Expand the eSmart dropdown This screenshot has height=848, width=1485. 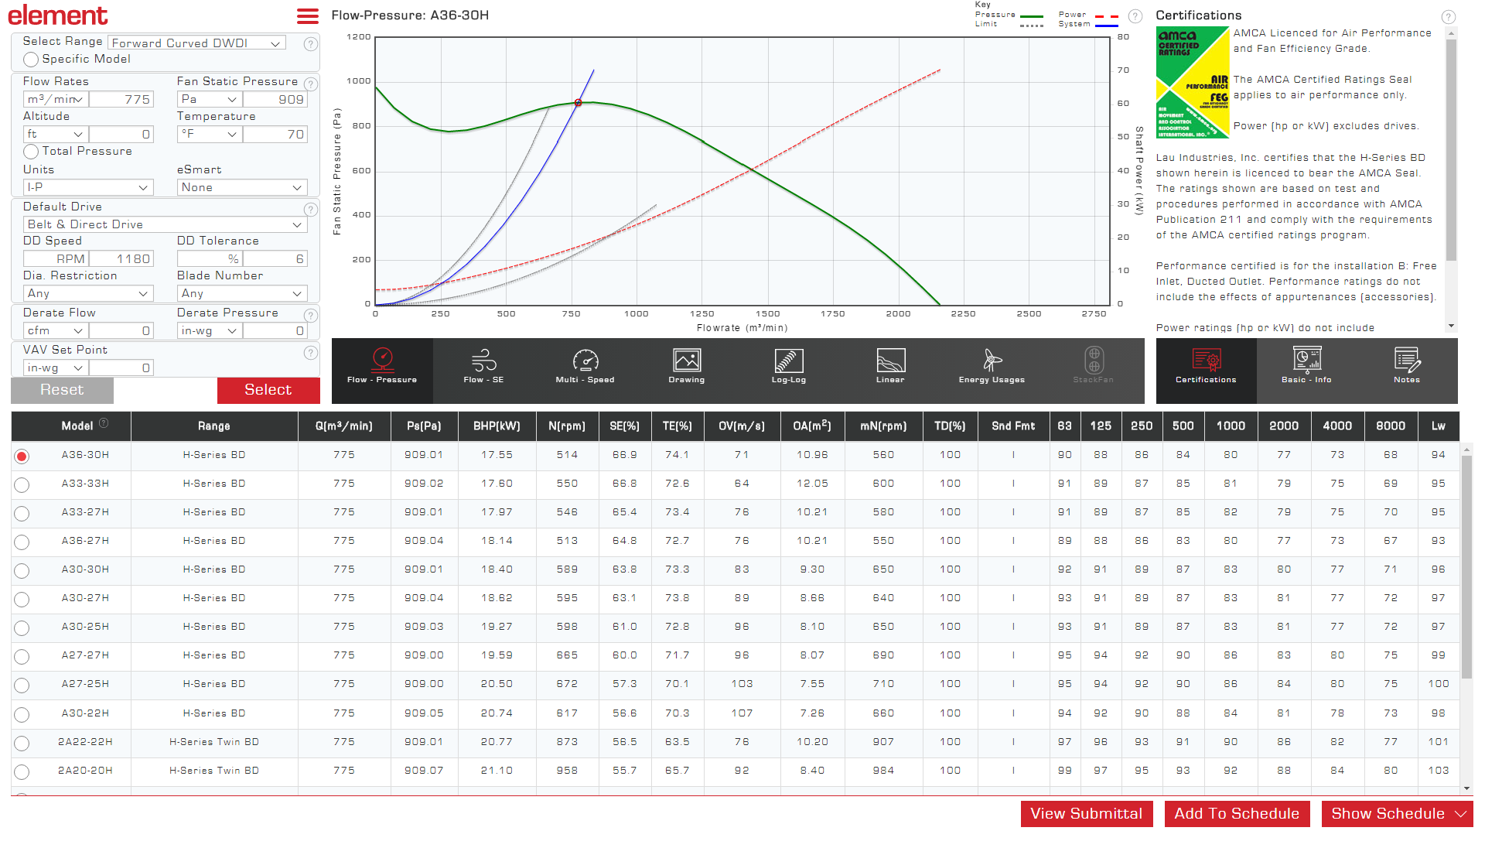(241, 187)
